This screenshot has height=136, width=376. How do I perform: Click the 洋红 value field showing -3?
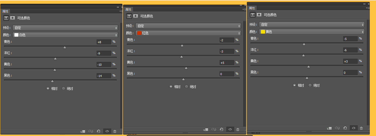[227, 51]
